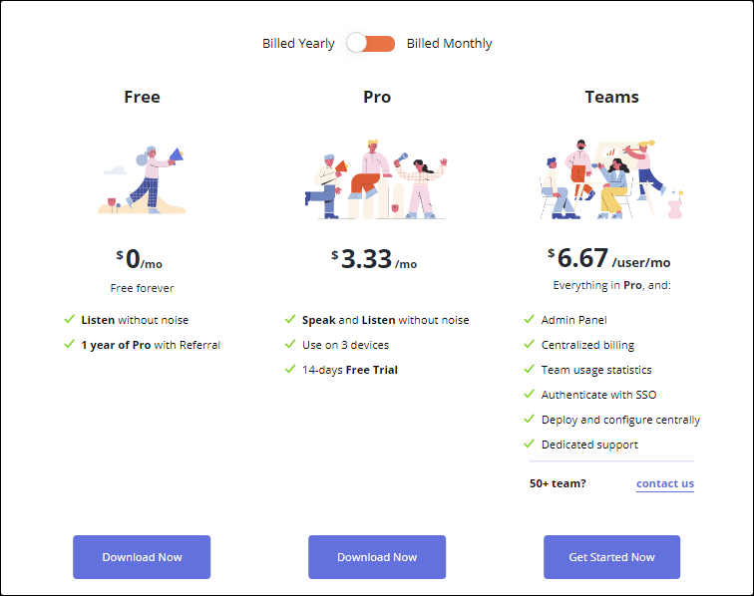
Task: Click the Free plan illustration
Action: click(142, 179)
